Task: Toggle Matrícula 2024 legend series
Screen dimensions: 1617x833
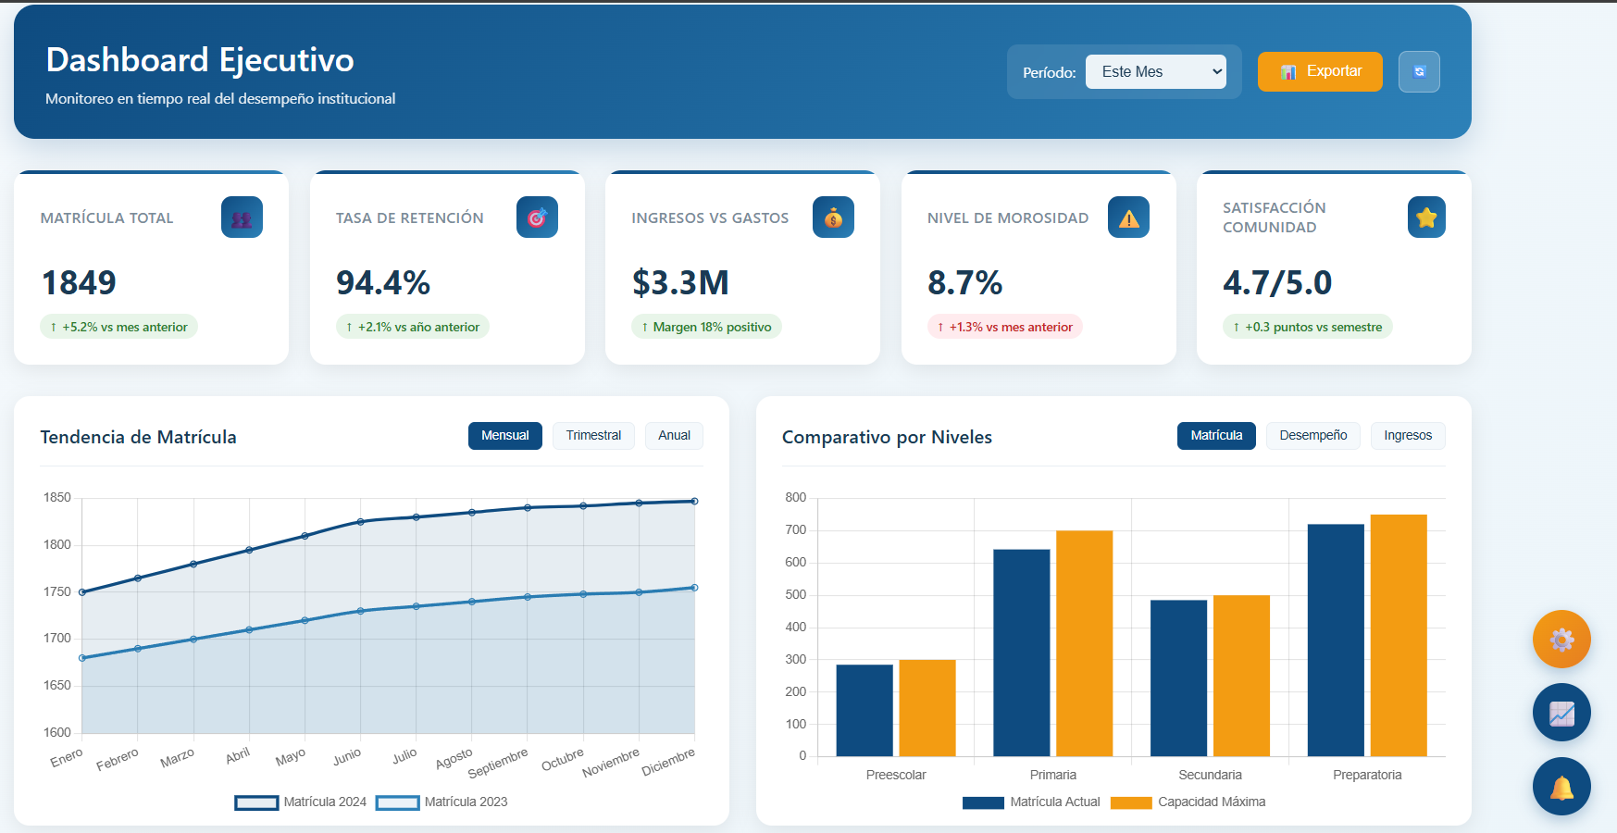Action: coord(301,802)
